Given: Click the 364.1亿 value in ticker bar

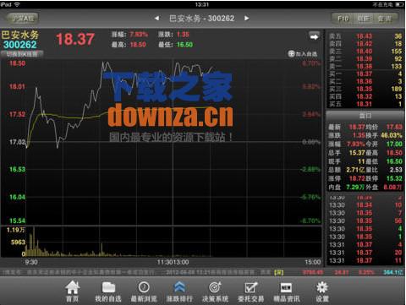Looking at the screenshot, I should coord(393,272).
